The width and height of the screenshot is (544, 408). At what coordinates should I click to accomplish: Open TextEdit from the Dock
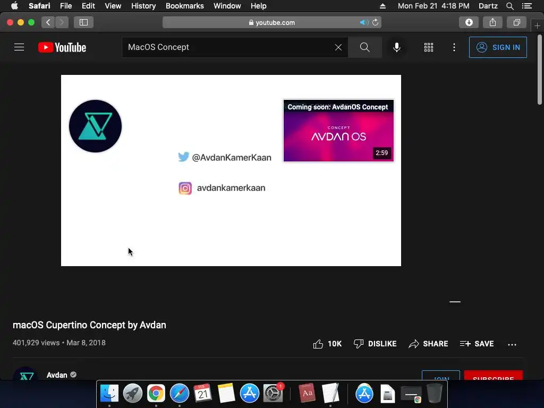tap(330, 393)
